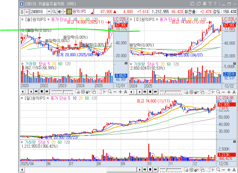Click the stock code input field 240810
The image size is (238, 173).
pyautogui.click(x=39, y=12)
